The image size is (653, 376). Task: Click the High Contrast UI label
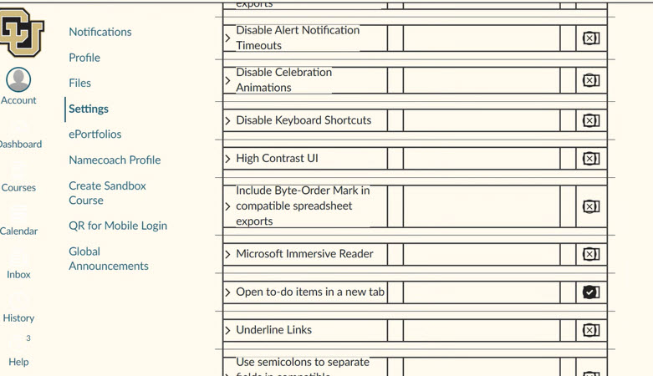pos(277,158)
